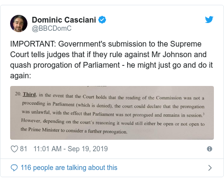Click footnote marker after 'remains in session'
Screen dimensions: 224x182
(x=204, y=114)
